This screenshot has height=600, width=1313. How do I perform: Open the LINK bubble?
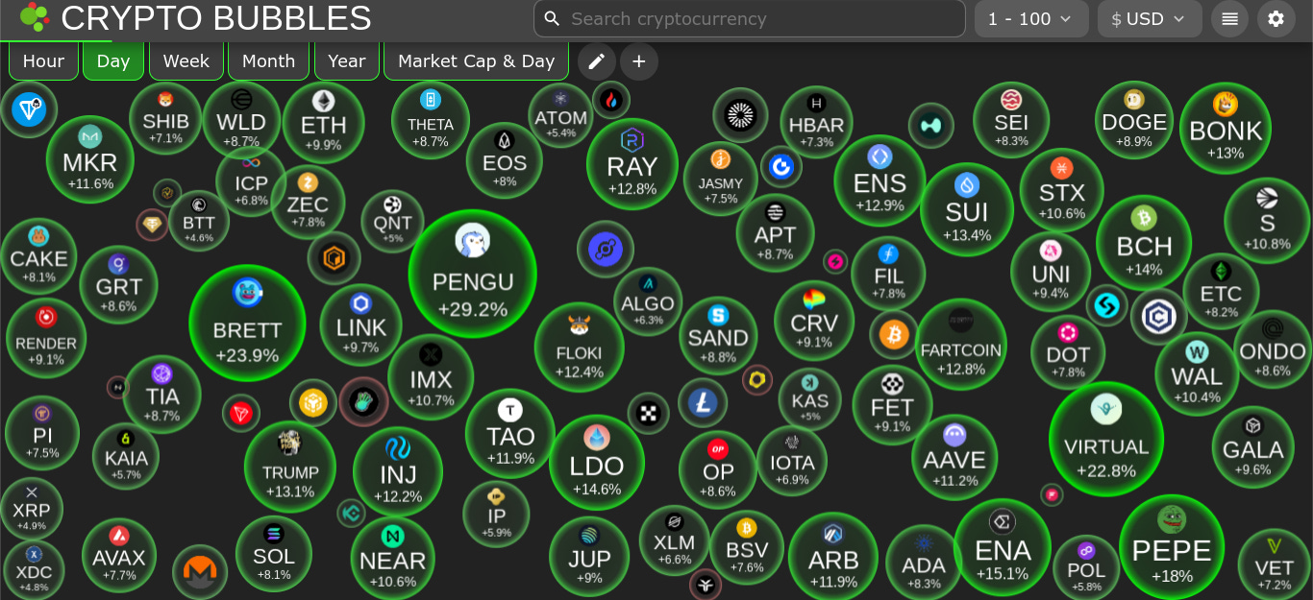[361, 325]
